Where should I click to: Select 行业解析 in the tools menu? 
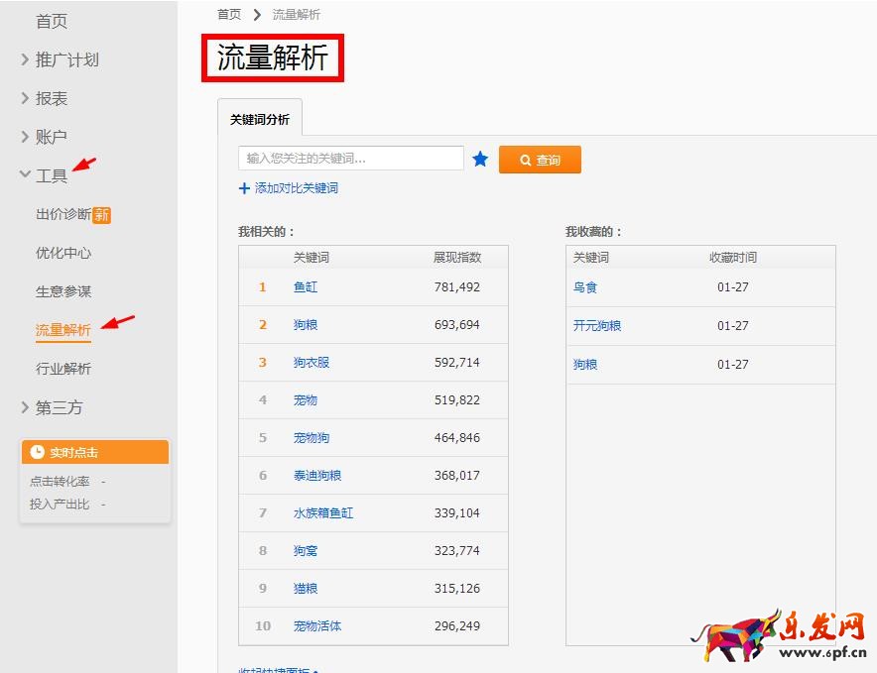[x=63, y=369]
